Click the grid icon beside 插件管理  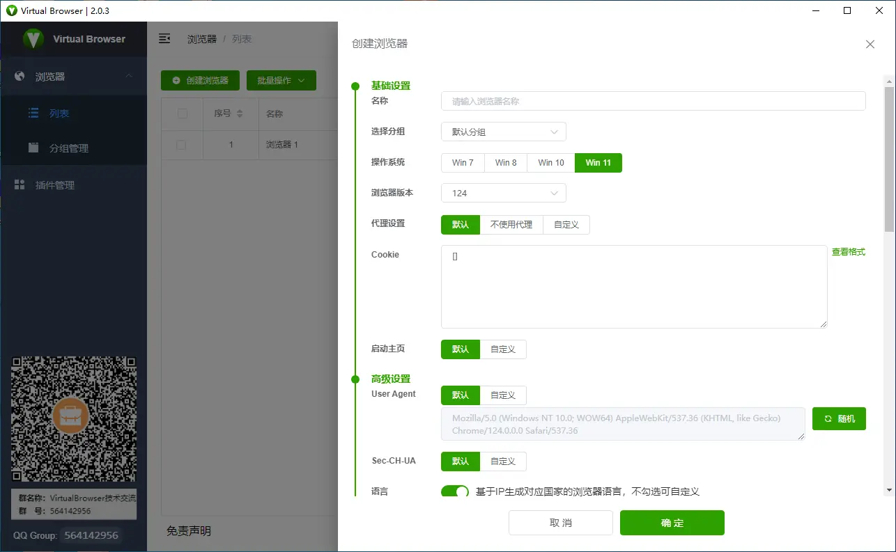click(x=20, y=185)
